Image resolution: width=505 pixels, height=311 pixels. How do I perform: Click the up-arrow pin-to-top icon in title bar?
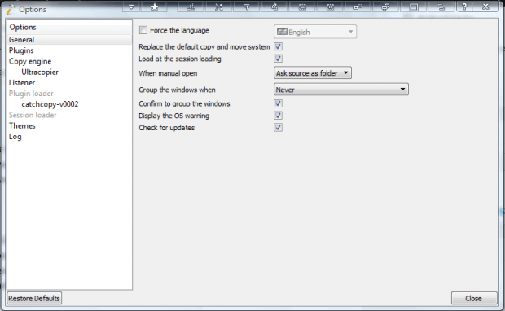(x=247, y=7)
